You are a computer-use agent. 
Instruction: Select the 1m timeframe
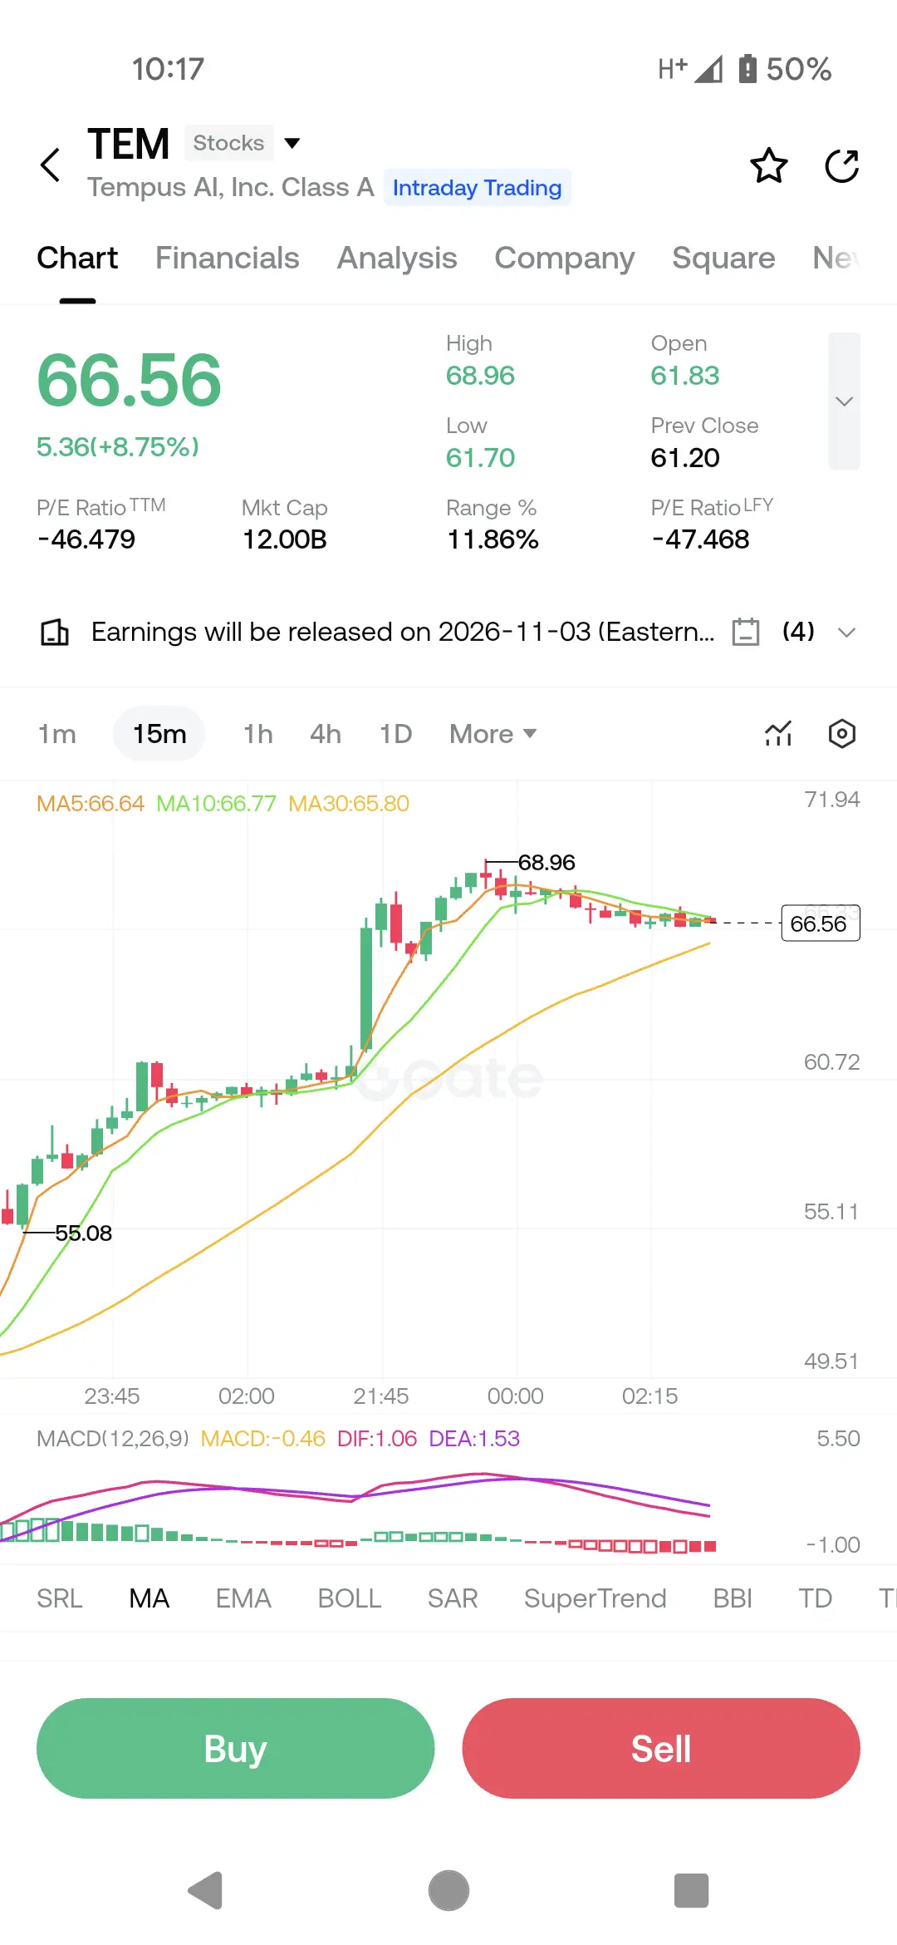pos(57,734)
